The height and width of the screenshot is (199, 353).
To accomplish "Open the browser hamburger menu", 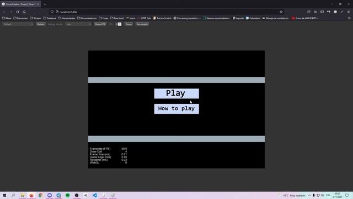I will (349, 12).
